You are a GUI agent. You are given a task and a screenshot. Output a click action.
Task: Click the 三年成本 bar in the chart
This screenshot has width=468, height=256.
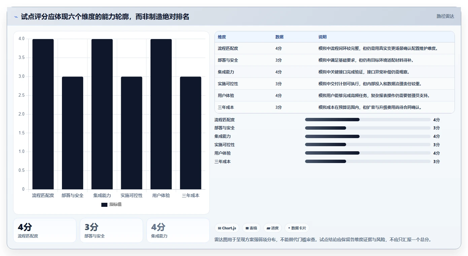(x=191, y=133)
